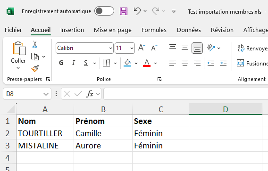Decrease indent icon
The width and height of the screenshot is (268, 171).
(211, 63)
